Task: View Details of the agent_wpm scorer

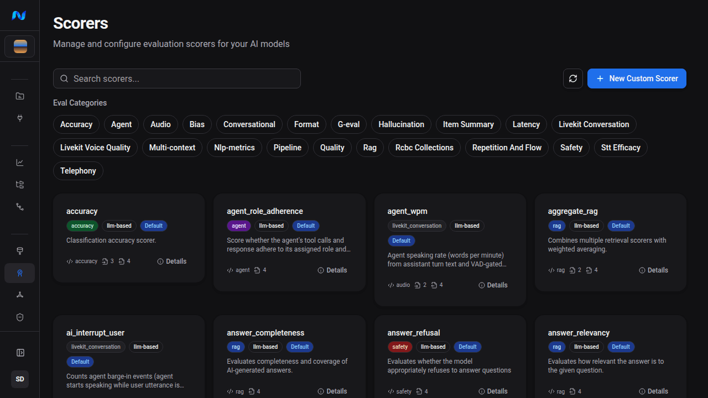Action: point(493,285)
